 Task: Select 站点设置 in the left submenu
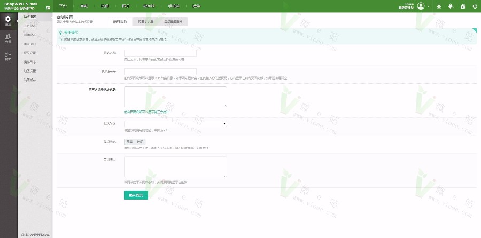(30, 17)
